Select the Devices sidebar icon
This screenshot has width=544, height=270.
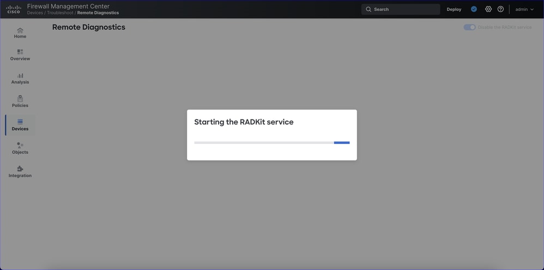[20, 122]
